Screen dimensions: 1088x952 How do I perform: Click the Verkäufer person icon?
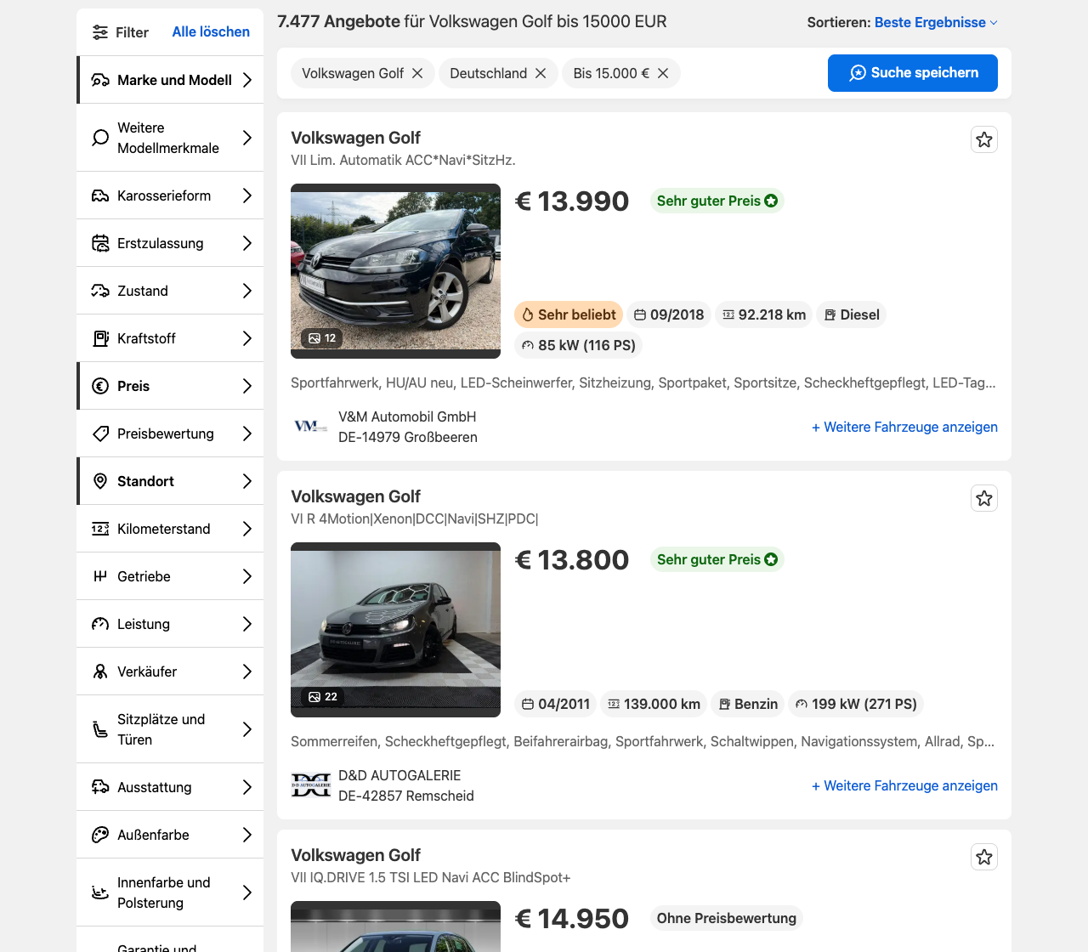100,671
